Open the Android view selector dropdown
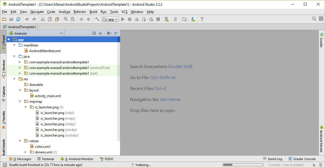 click(x=36, y=33)
